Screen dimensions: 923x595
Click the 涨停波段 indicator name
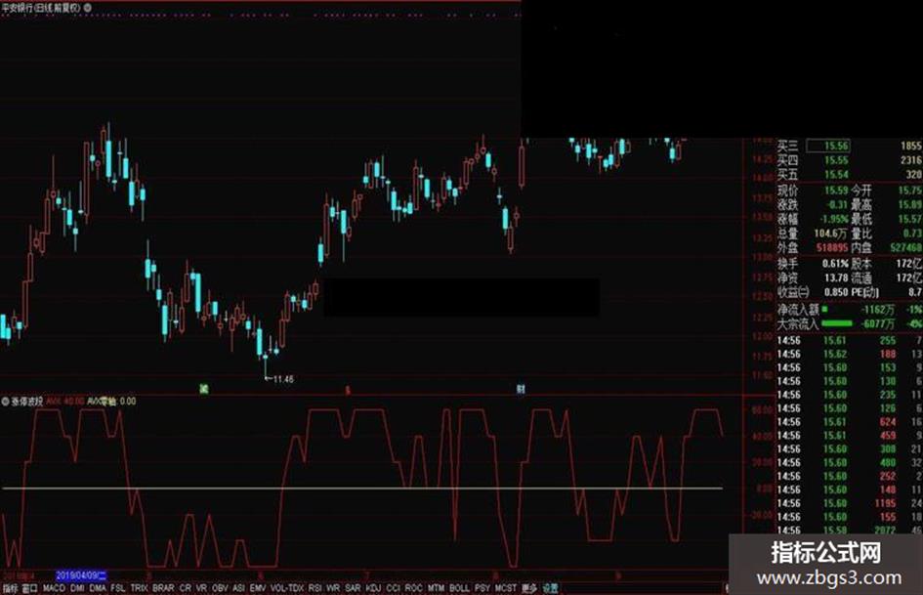click(x=27, y=402)
